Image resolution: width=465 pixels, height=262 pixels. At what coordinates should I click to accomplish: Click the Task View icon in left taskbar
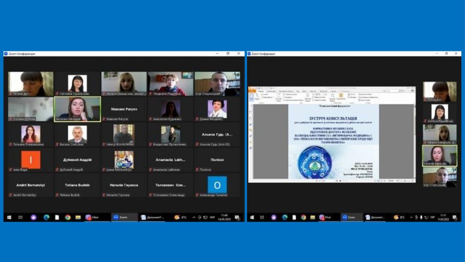[20, 217]
